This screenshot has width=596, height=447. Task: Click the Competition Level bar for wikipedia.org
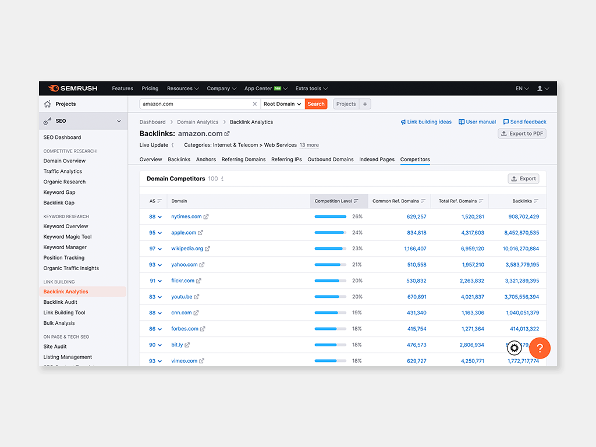click(x=330, y=249)
